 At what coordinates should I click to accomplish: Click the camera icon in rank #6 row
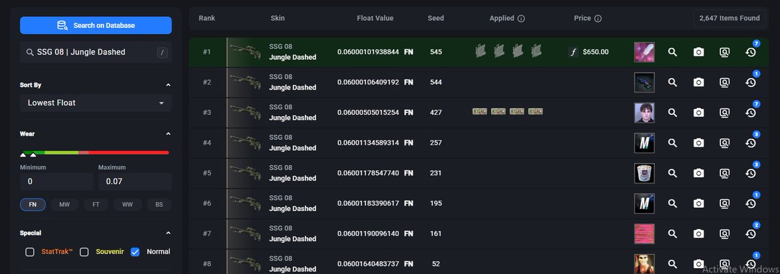tap(699, 203)
